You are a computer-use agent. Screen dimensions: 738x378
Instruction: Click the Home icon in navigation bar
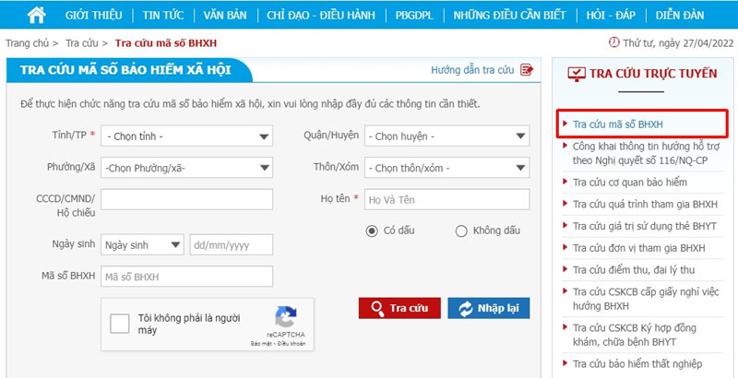(x=37, y=16)
